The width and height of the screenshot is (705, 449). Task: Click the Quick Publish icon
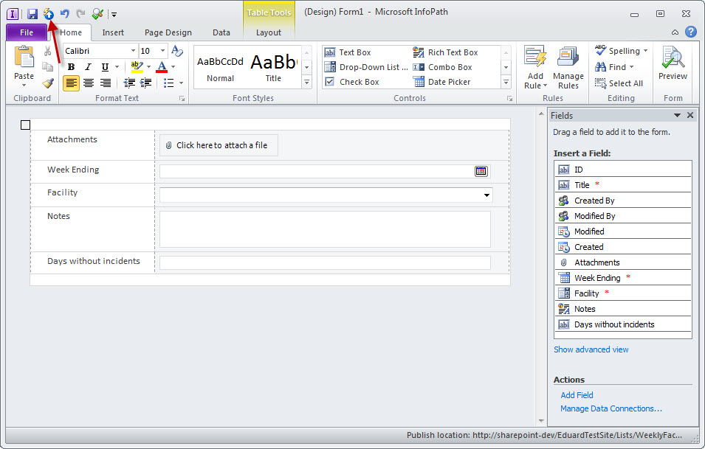[x=49, y=14]
